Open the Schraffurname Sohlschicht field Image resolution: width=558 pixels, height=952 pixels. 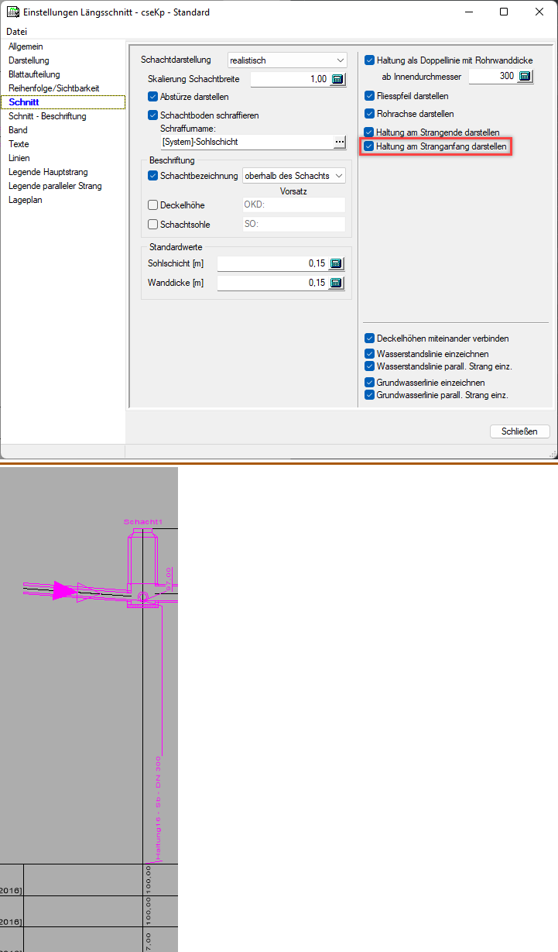click(245, 142)
